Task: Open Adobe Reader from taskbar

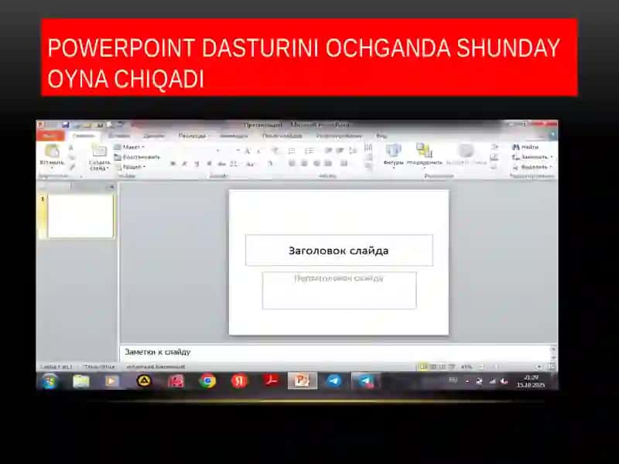Action: 271,381
